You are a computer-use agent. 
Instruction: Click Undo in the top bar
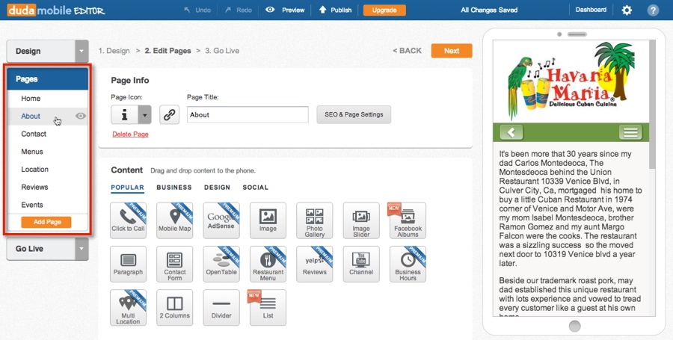(x=197, y=10)
